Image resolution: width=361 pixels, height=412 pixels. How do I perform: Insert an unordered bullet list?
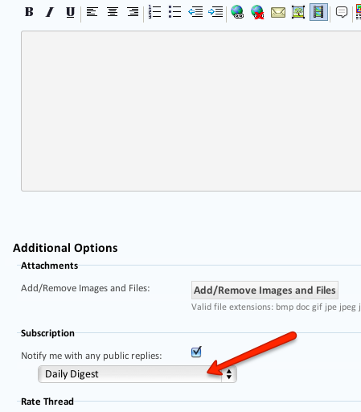(x=175, y=12)
